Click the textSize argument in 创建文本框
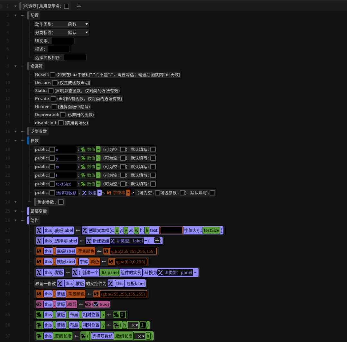 tap(211, 230)
